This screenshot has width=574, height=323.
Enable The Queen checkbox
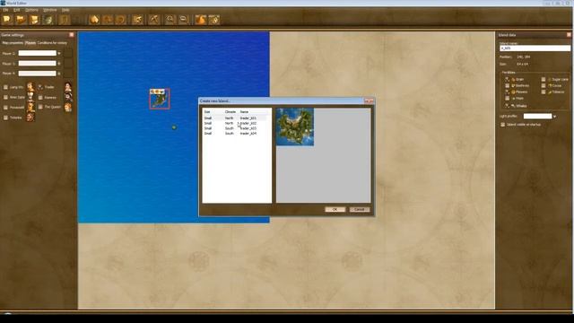tap(40, 107)
